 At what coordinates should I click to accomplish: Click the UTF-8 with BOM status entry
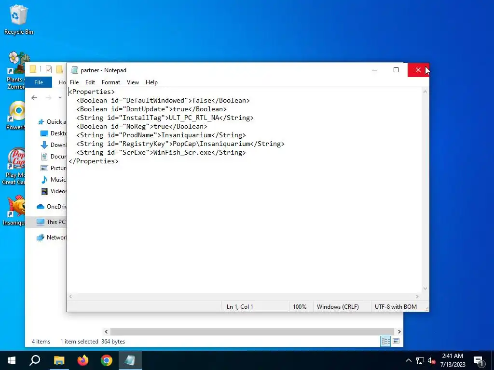click(x=396, y=307)
